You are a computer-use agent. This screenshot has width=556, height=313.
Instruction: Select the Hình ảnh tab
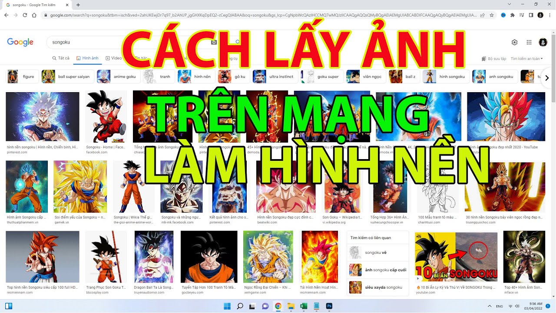(87, 58)
